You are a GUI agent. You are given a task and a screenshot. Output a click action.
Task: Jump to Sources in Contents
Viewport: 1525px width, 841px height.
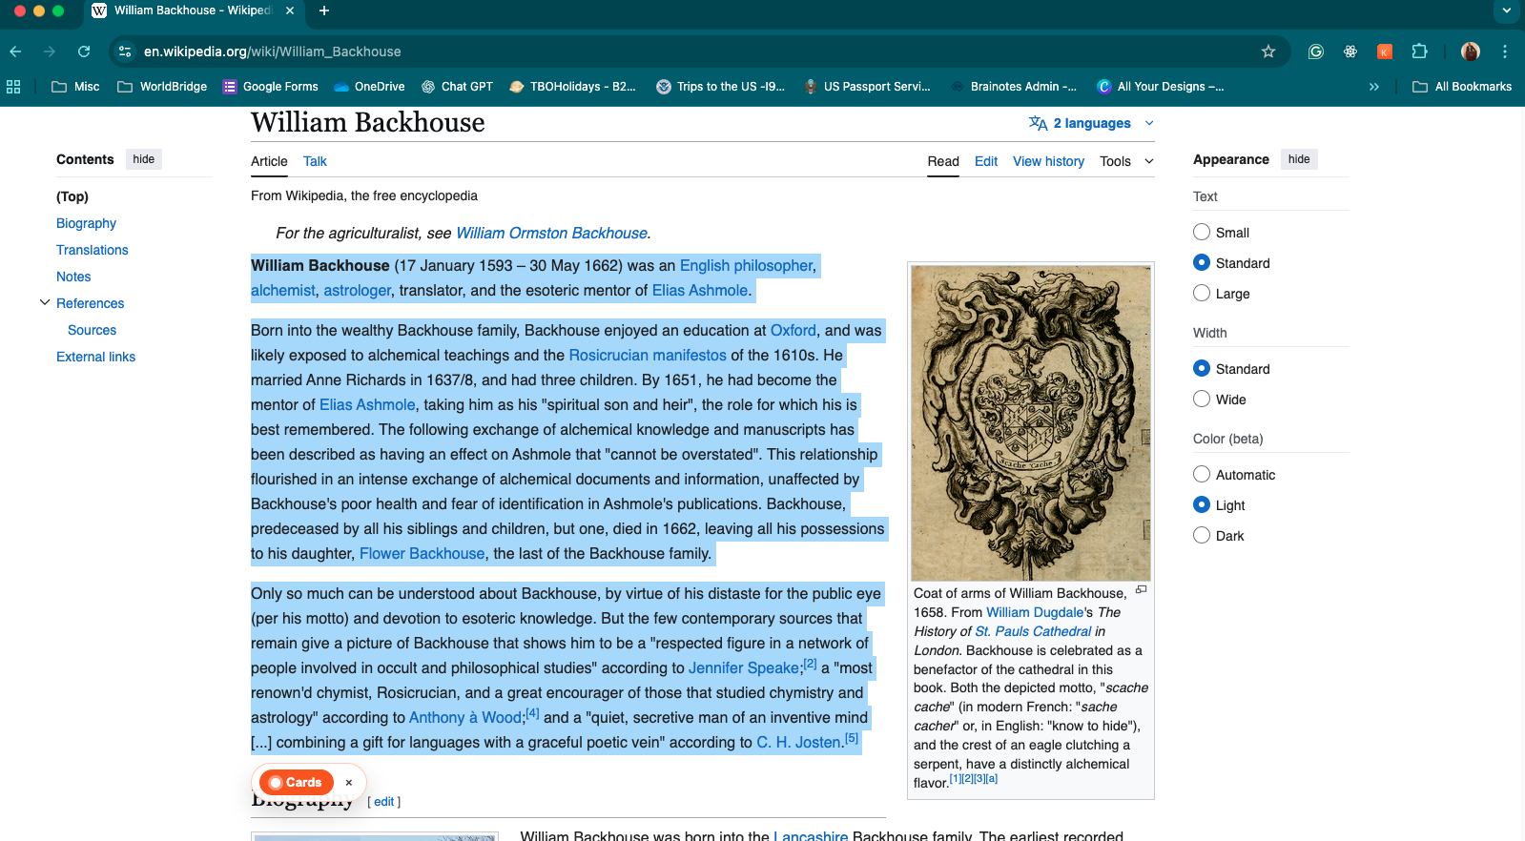click(x=92, y=330)
